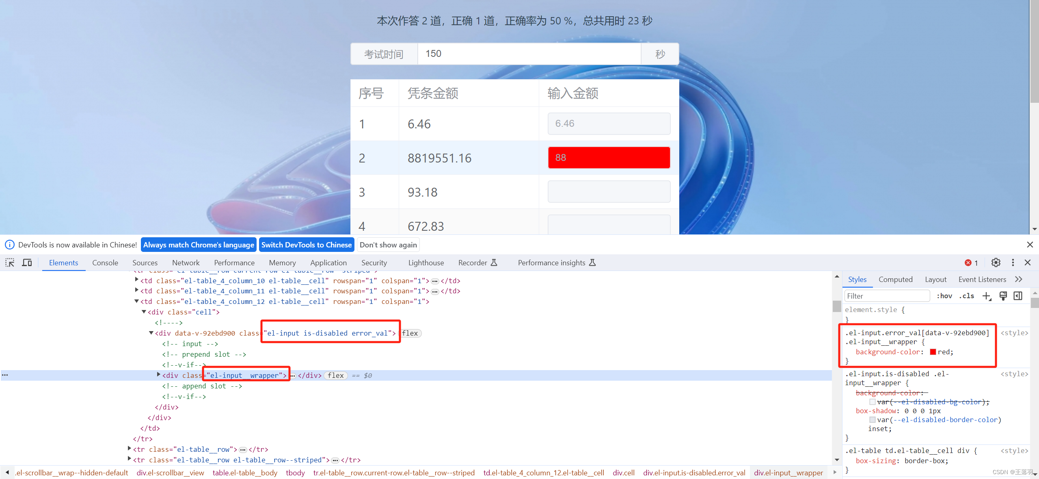Expand the td el-table_4_column_10 node
1039x479 pixels.
pos(136,280)
